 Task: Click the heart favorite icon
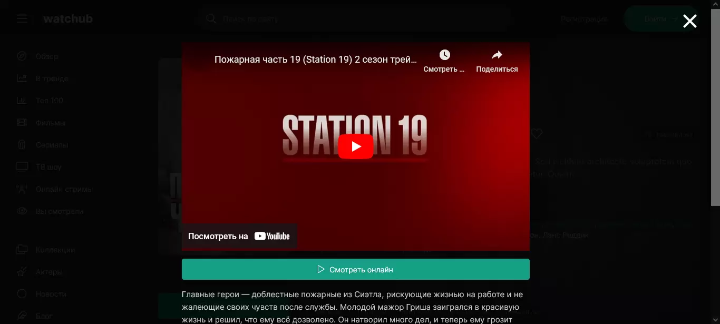pyautogui.click(x=537, y=134)
